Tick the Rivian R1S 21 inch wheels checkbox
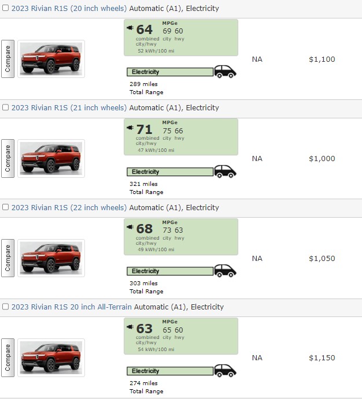This screenshot has width=362, height=399. (x=6, y=107)
